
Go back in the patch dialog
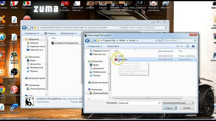point(87,40)
